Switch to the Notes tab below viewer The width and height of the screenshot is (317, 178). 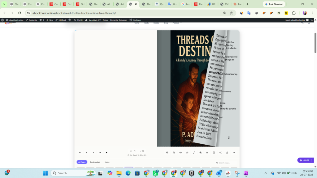[107, 162]
